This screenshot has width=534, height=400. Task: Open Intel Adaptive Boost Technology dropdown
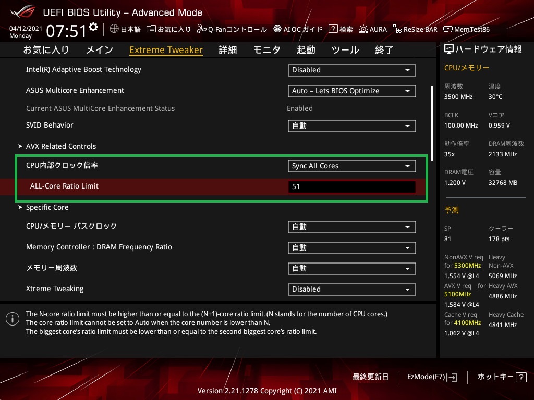(351, 70)
